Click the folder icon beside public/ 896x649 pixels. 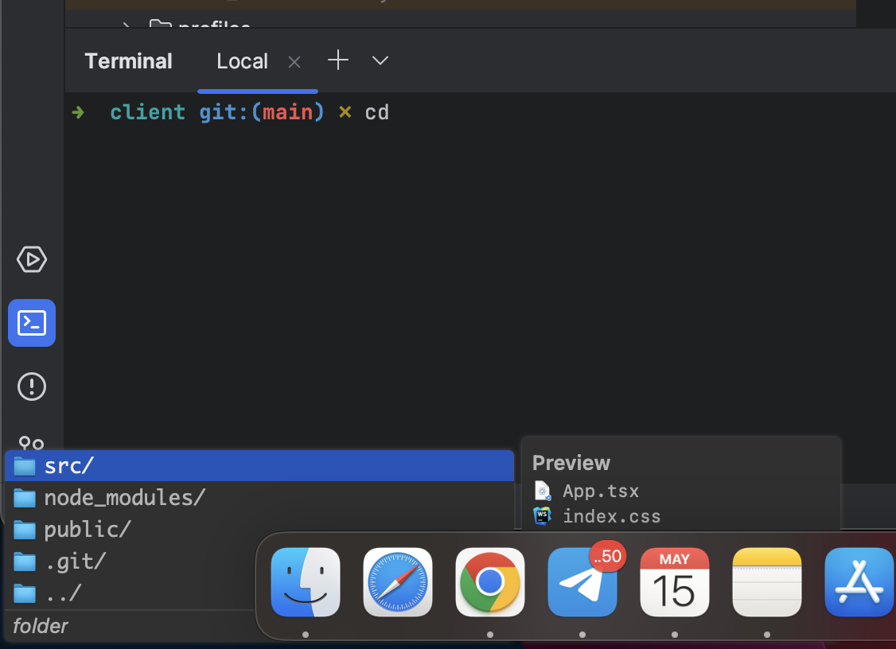point(25,530)
